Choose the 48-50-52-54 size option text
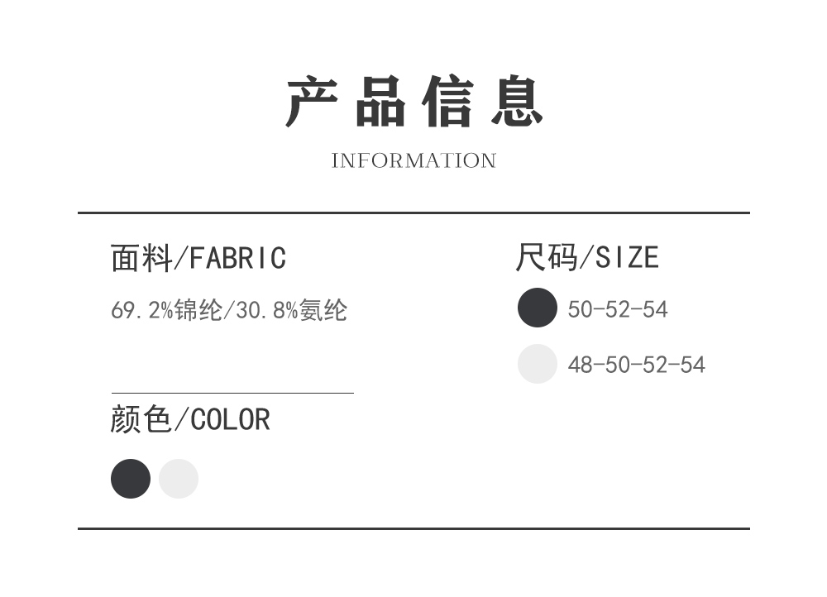 (636, 365)
